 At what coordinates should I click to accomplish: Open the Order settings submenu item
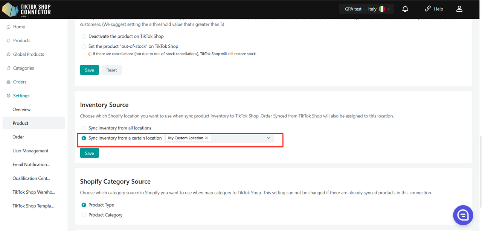tap(18, 137)
